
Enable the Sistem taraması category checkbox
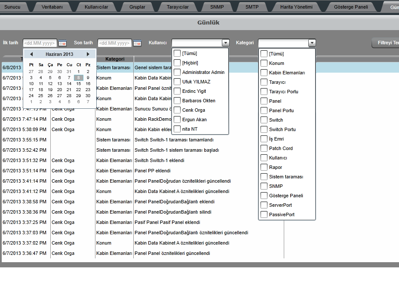click(264, 177)
